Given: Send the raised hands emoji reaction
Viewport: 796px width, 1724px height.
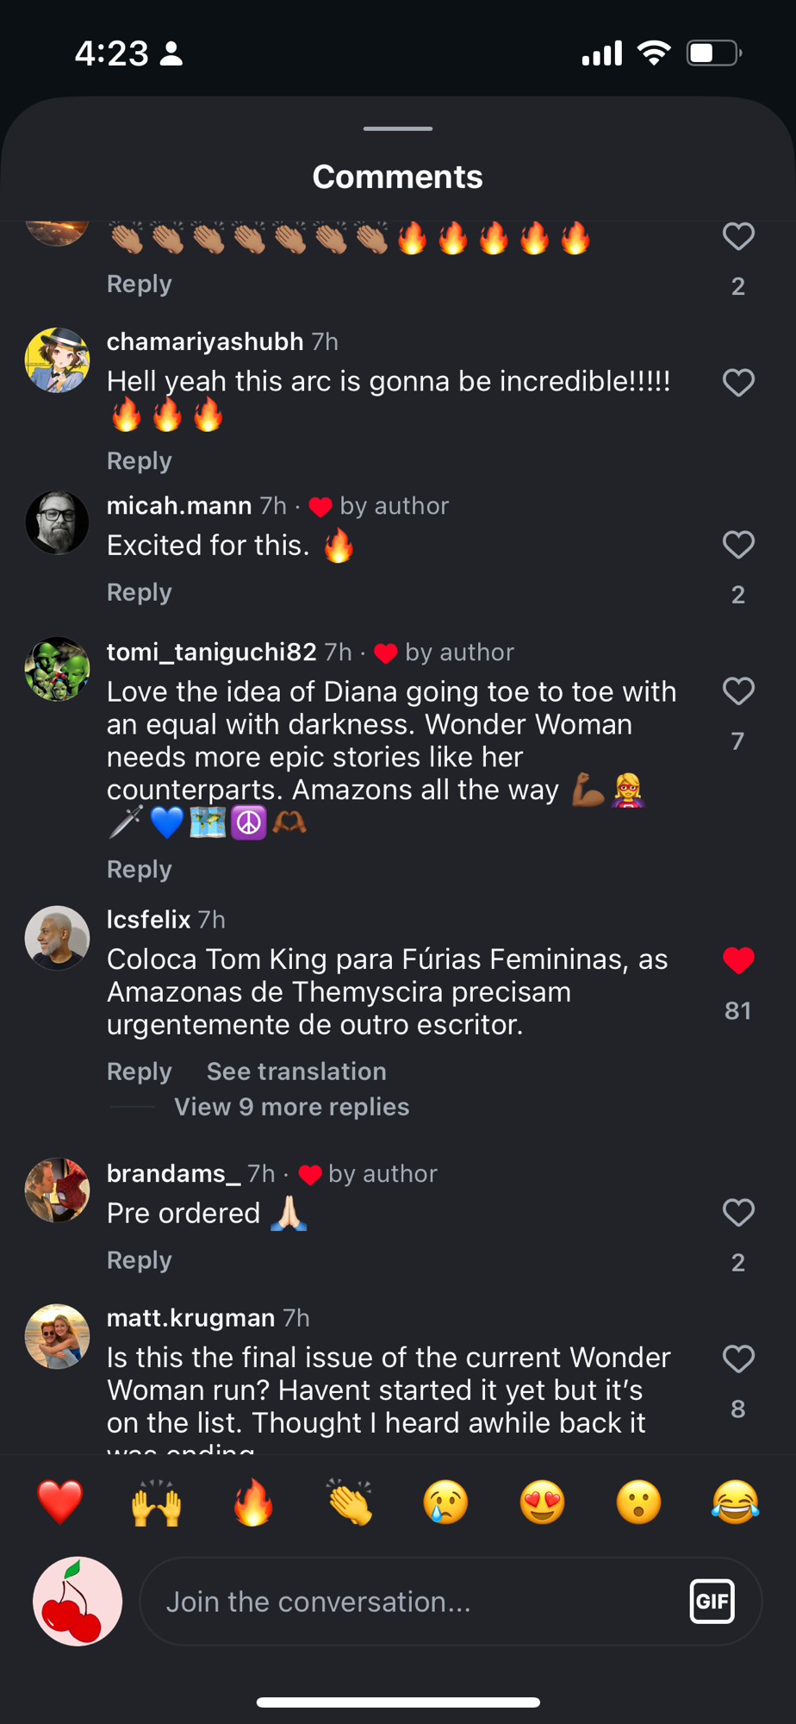Looking at the screenshot, I should [x=156, y=1502].
